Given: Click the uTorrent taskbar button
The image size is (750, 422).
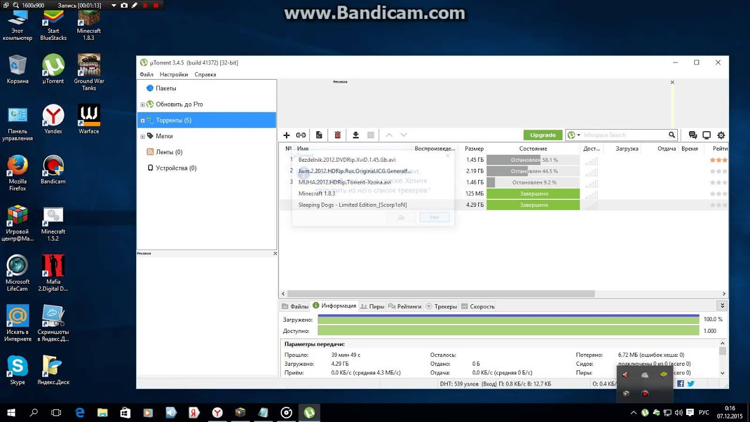Looking at the screenshot, I should (309, 413).
